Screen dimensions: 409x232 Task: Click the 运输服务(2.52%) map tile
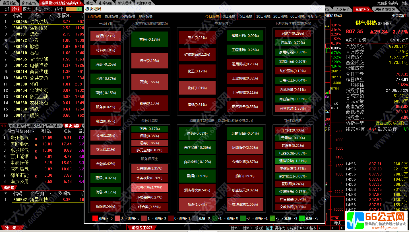pyautogui.click(x=245, y=148)
